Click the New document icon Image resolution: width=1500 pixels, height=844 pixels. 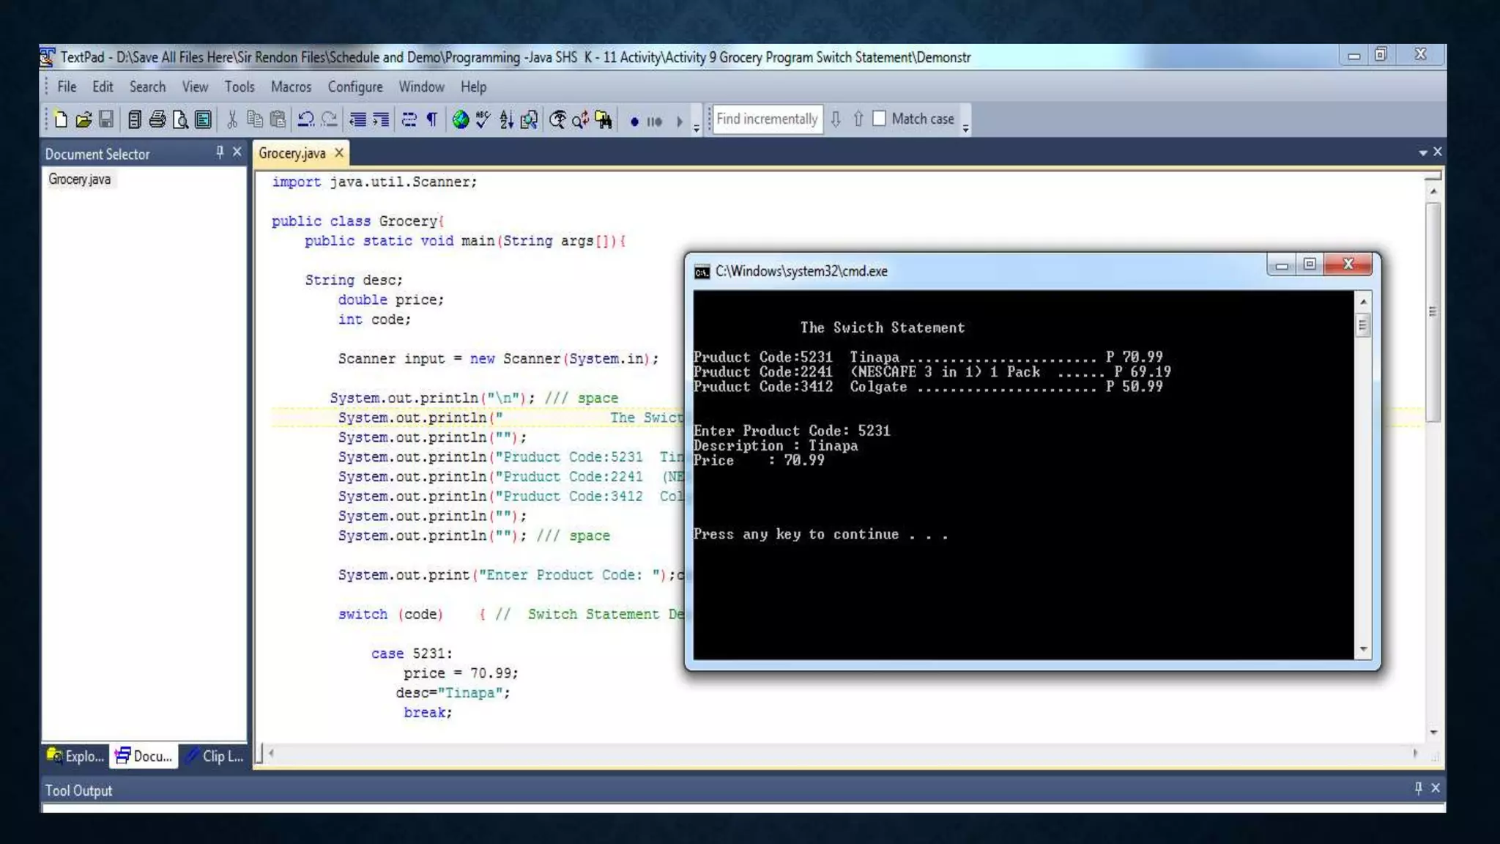click(61, 119)
